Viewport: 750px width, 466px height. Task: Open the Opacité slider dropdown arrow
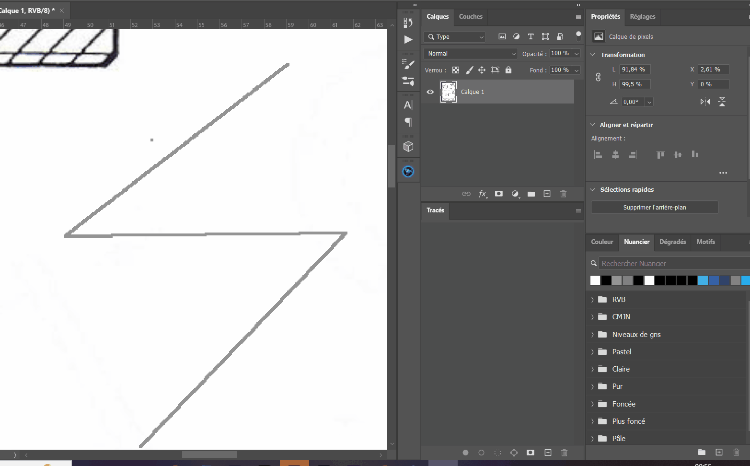[577, 54]
